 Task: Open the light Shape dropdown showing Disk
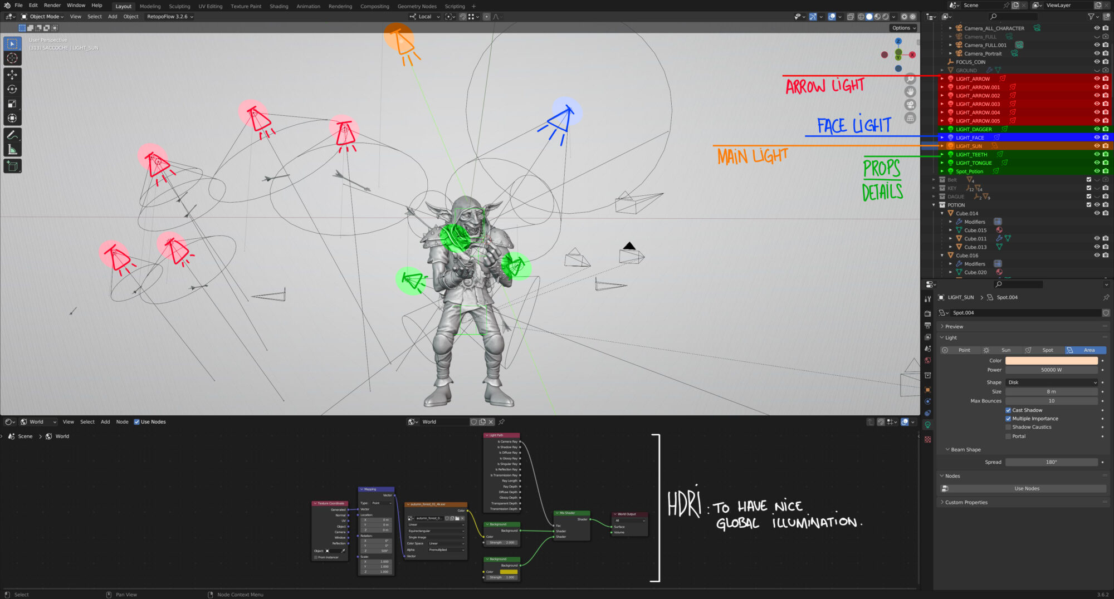click(1052, 382)
